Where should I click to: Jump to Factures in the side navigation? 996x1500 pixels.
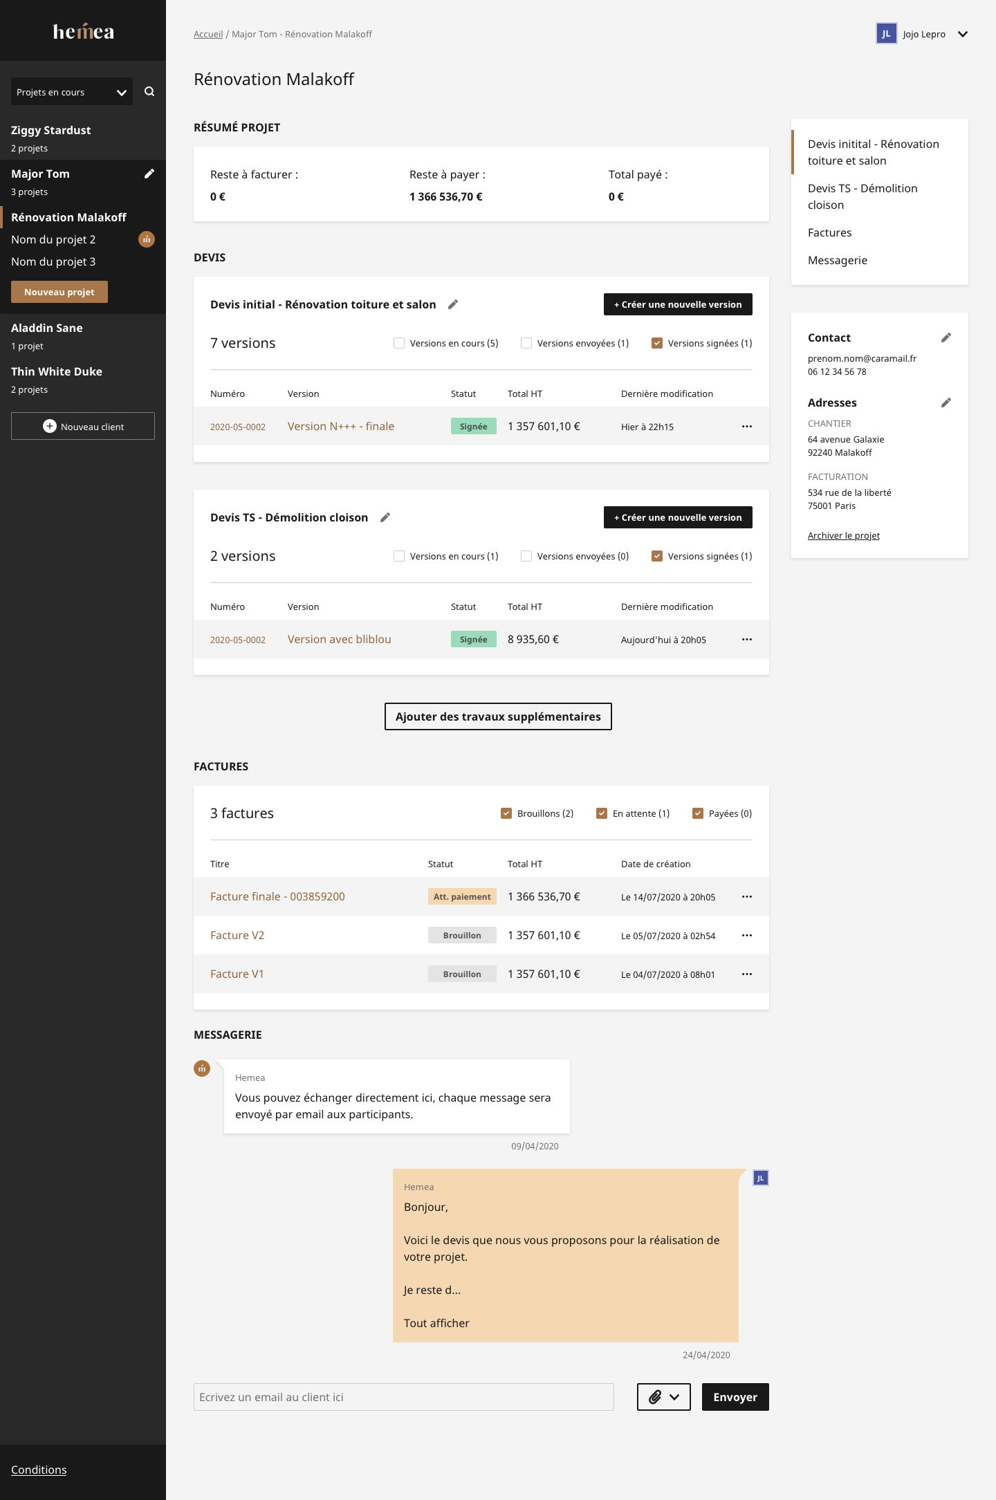(x=829, y=232)
